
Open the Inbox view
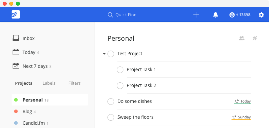pyautogui.click(x=24, y=38)
